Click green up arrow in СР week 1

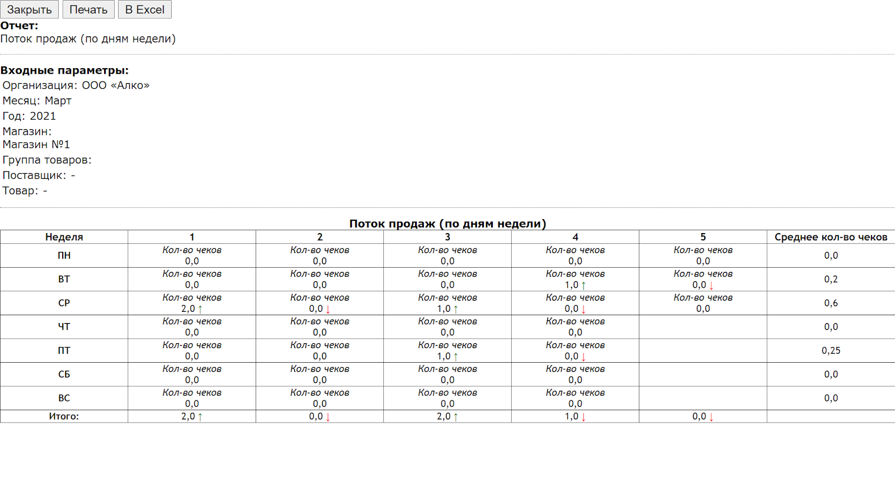click(x=200, y=309)
